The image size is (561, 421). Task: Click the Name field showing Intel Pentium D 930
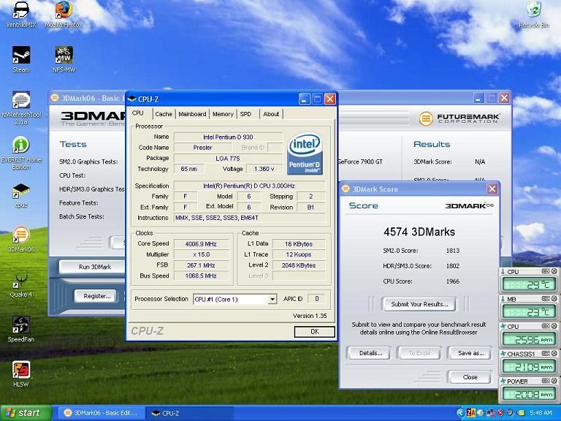point(228,137)
